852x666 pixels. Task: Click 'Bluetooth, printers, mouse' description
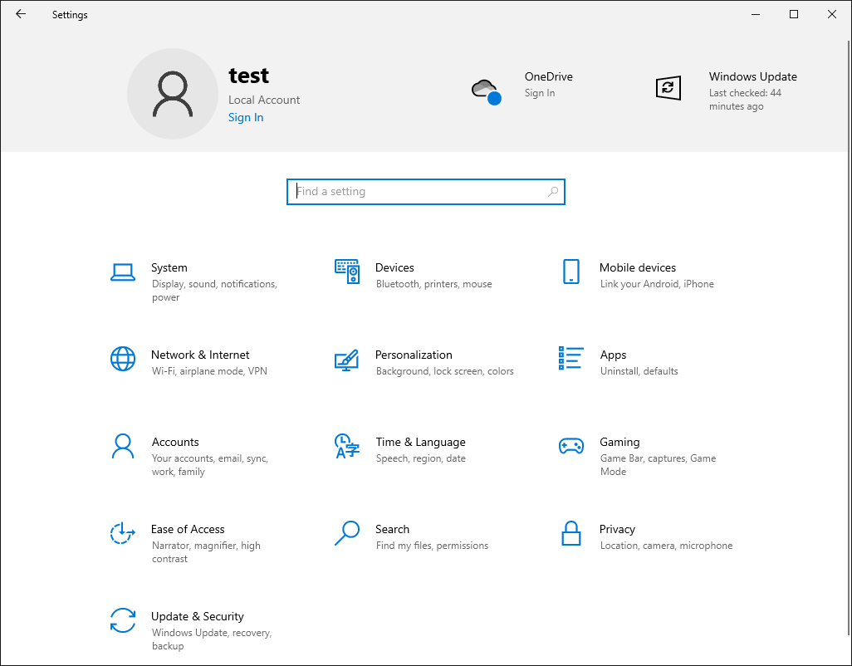click(x=433, y=284)
